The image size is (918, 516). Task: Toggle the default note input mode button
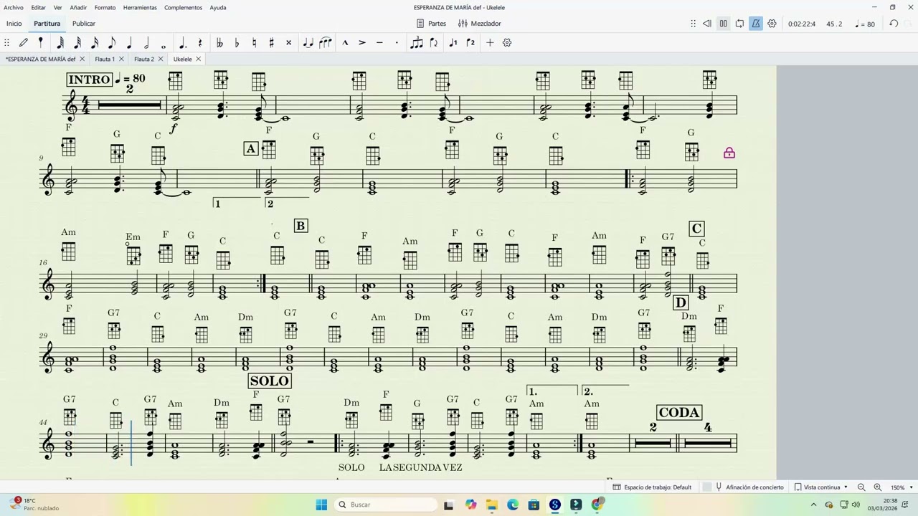41,43
